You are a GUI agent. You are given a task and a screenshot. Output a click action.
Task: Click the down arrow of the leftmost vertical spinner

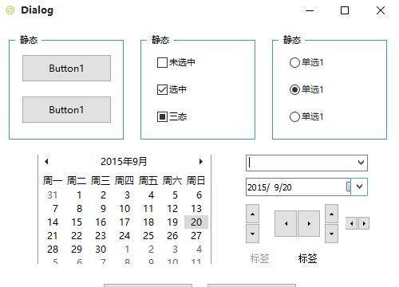(252, 234)
